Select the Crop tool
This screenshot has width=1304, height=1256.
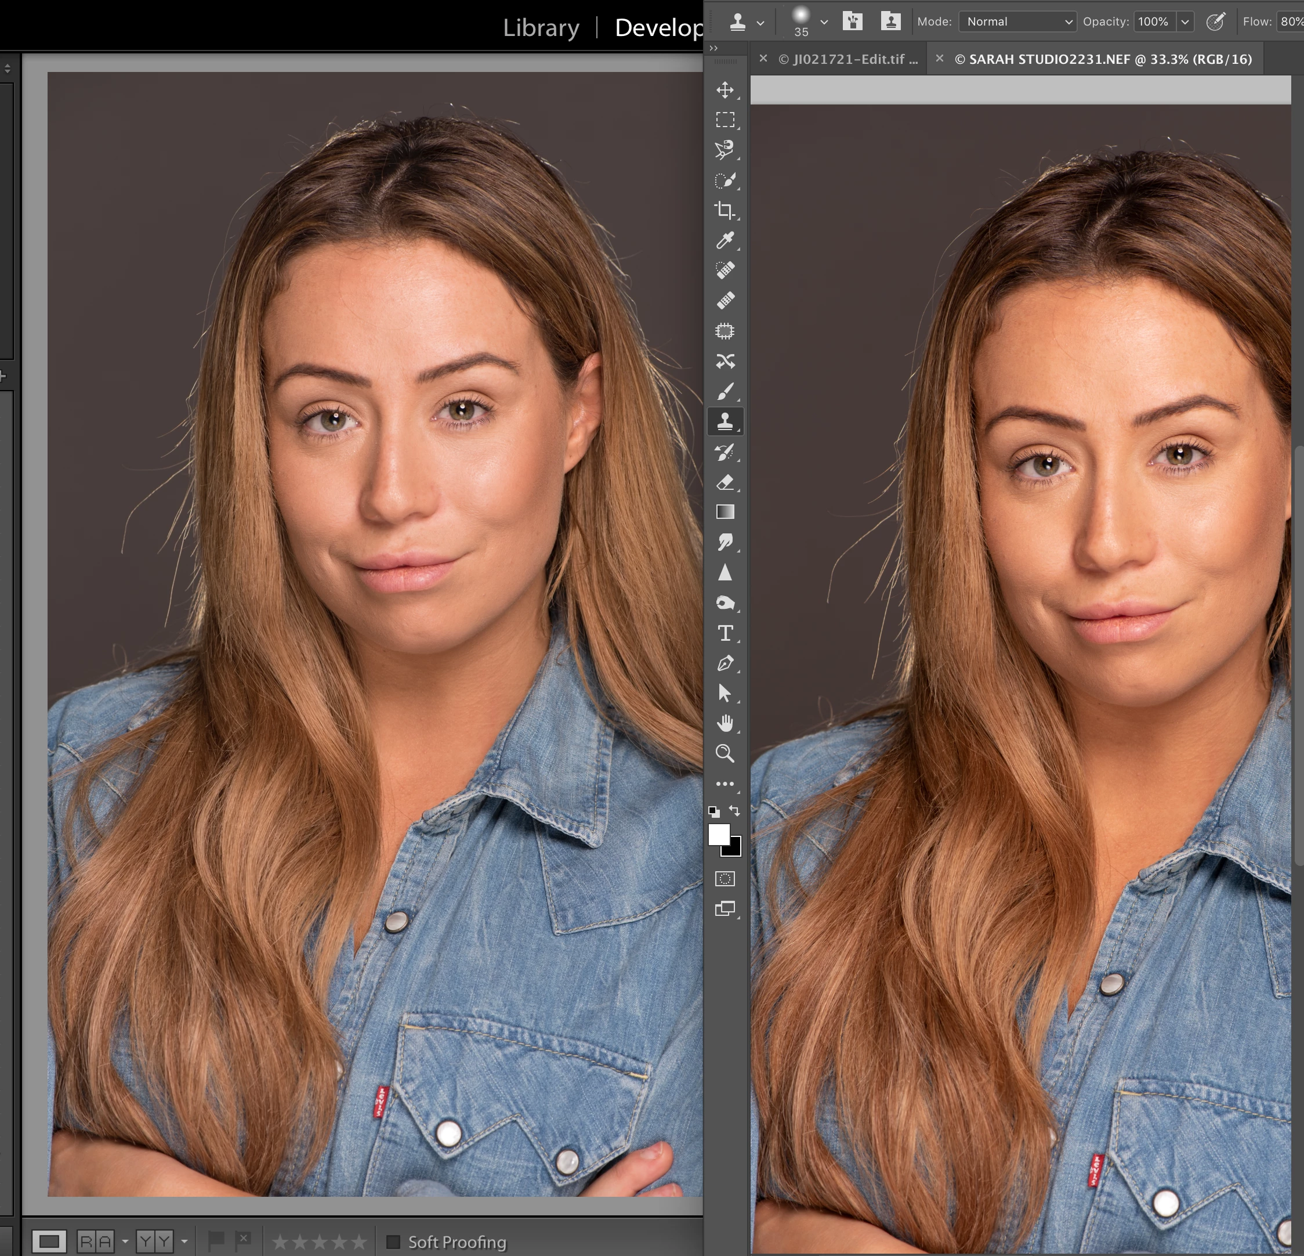725,210
